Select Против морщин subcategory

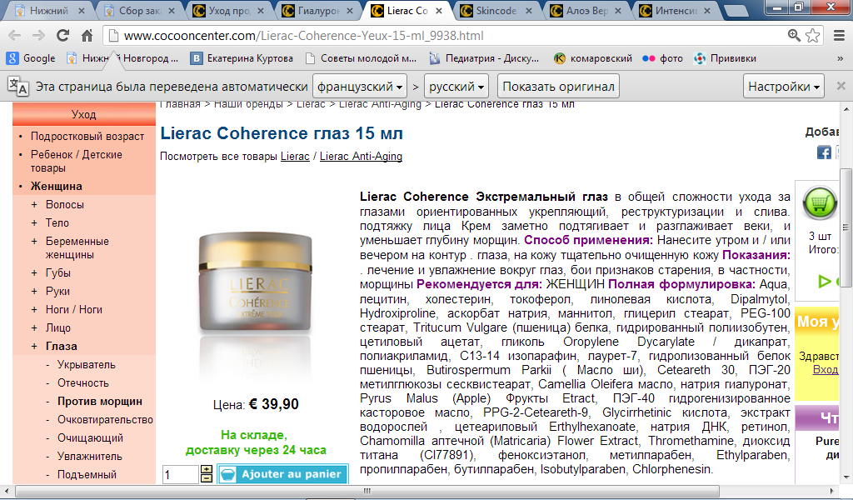(x=100, y=401)
